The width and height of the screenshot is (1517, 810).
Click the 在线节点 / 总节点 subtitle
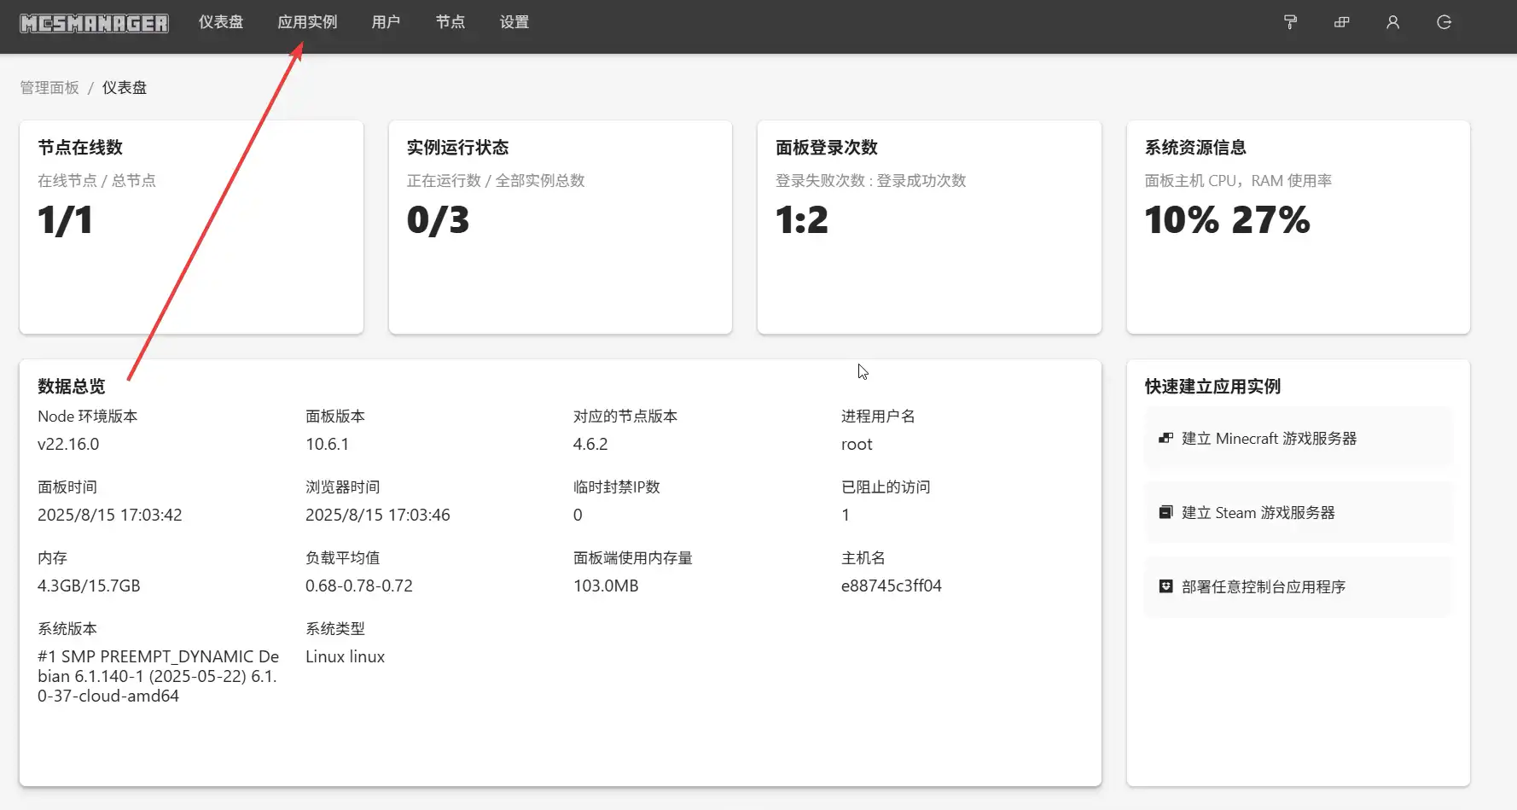(96, 180)
